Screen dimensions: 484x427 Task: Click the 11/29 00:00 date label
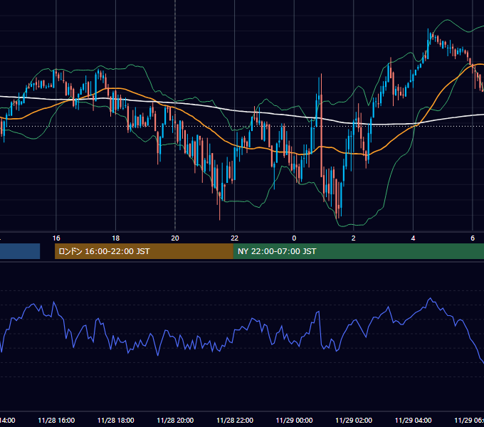(294, 421)
